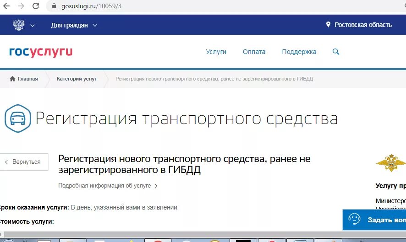Open the 'Услуги' menu item
This screenshot has width=406, height=242.
pos(216,52)
